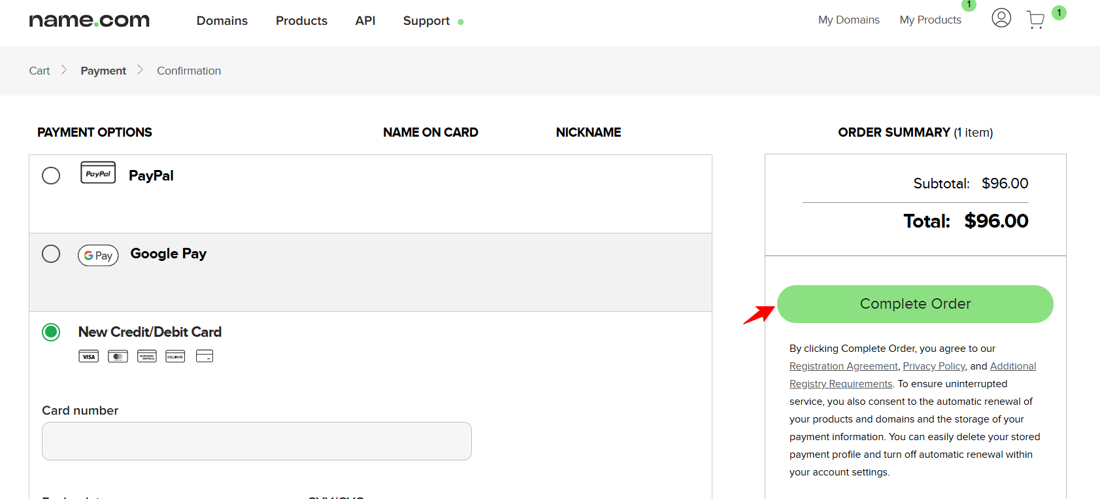1100x499 pixels.
Task: Click the PayPal logo icon
Action: coord(98,173)
